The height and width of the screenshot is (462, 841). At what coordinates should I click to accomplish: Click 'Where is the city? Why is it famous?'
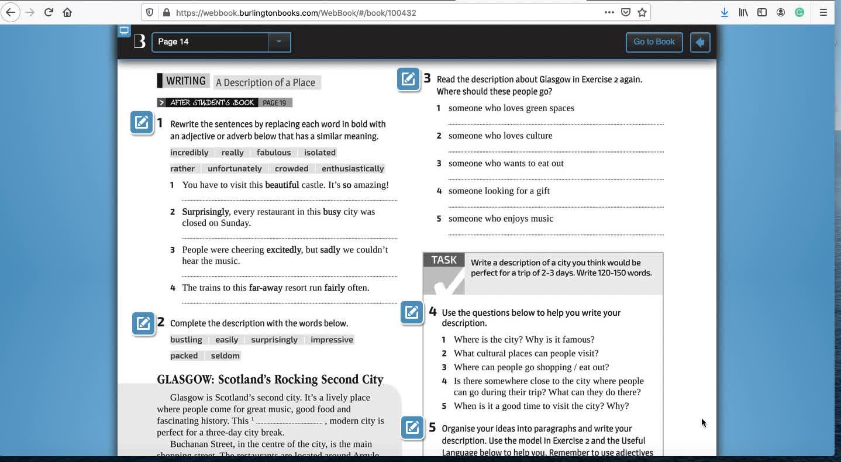click(524, 340)
